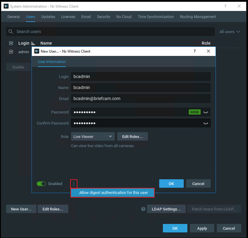Switch to the General tab
The image size is (248, 238).
[x=14, y=17]
